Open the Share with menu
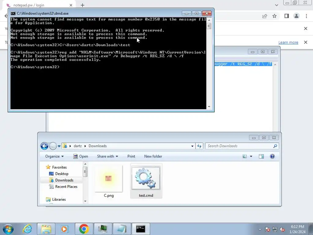 tap(107, 156)
